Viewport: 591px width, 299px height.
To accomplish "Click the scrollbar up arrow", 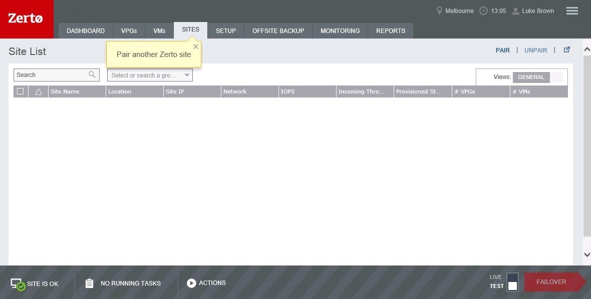I will (x=587, y=49).
